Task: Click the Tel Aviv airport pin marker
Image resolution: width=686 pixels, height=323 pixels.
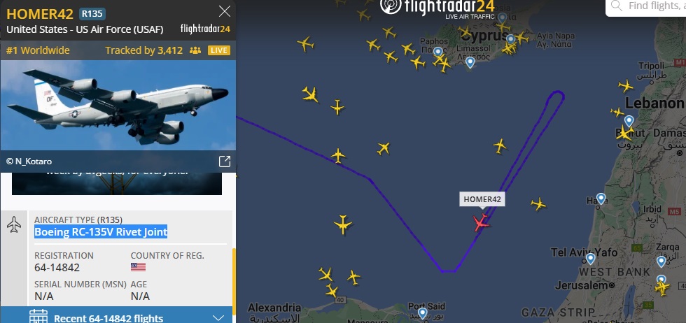Action: click(590, 259)
